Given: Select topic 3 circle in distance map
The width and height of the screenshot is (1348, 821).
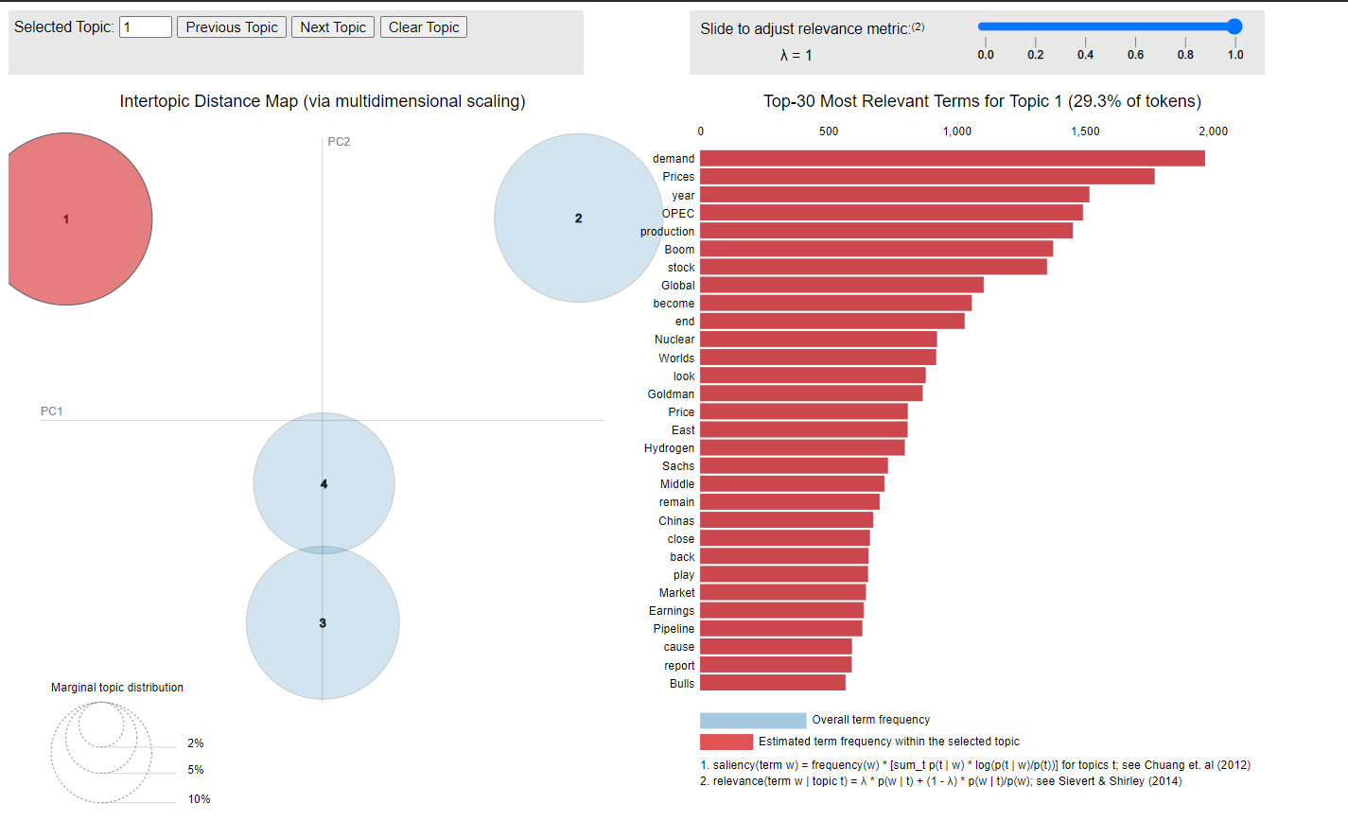Looking at the screenshot, I should pyautogui.click(x=323, y=623).
